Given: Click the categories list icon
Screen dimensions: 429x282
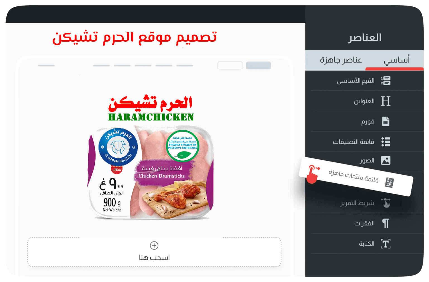Looking at the screenshot, I should pos(386,142).
